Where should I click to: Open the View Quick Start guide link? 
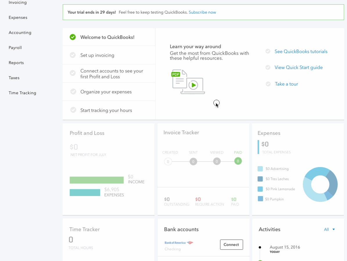pos(299,67)
